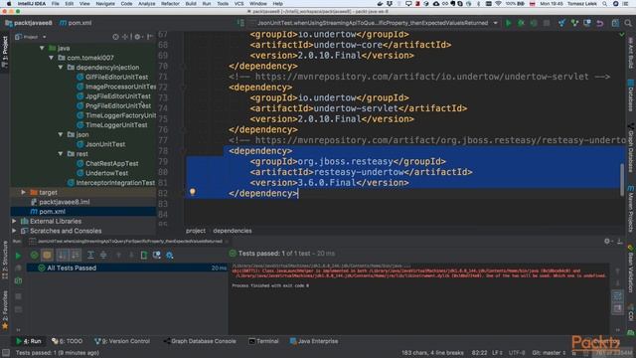This screenshot has width=636, height=358.
Task: Open the VCS menu
Action: click(239, 4)
